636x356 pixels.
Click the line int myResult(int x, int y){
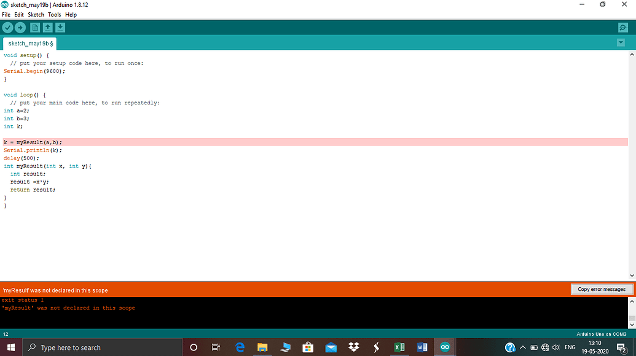coord(47,166)
